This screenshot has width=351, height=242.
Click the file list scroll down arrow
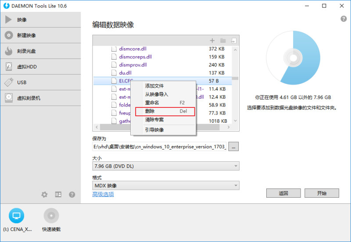[x=235, y=121]
